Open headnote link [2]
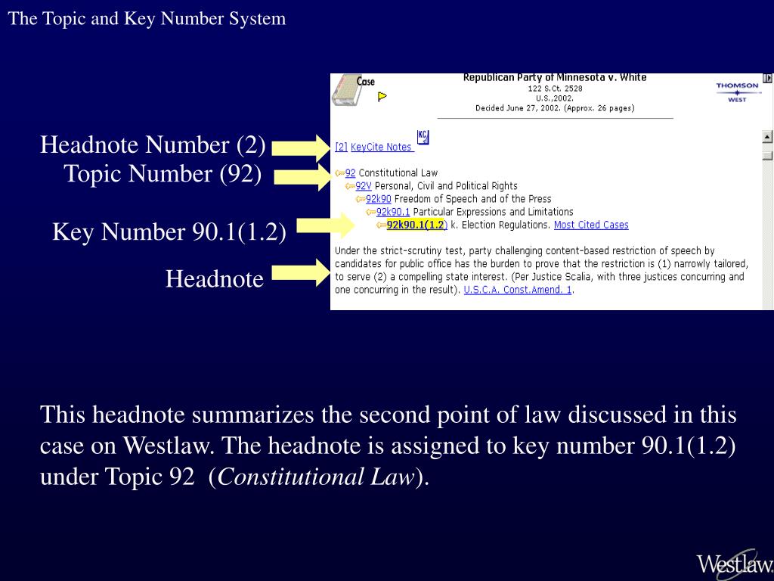The width and height of the screenshot is (774, 581). pyautogui.click(x=341, y=148)
